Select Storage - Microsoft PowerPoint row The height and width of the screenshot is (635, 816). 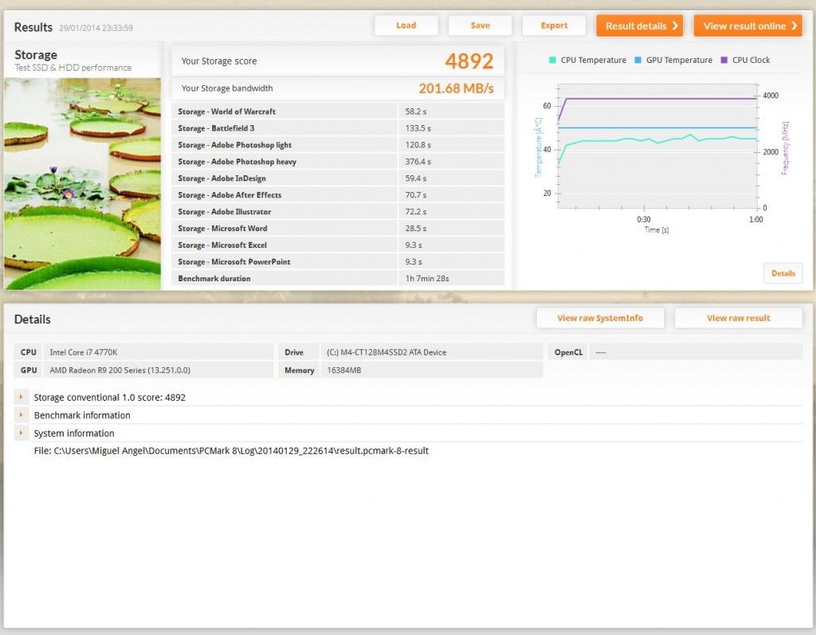[338, 261]
